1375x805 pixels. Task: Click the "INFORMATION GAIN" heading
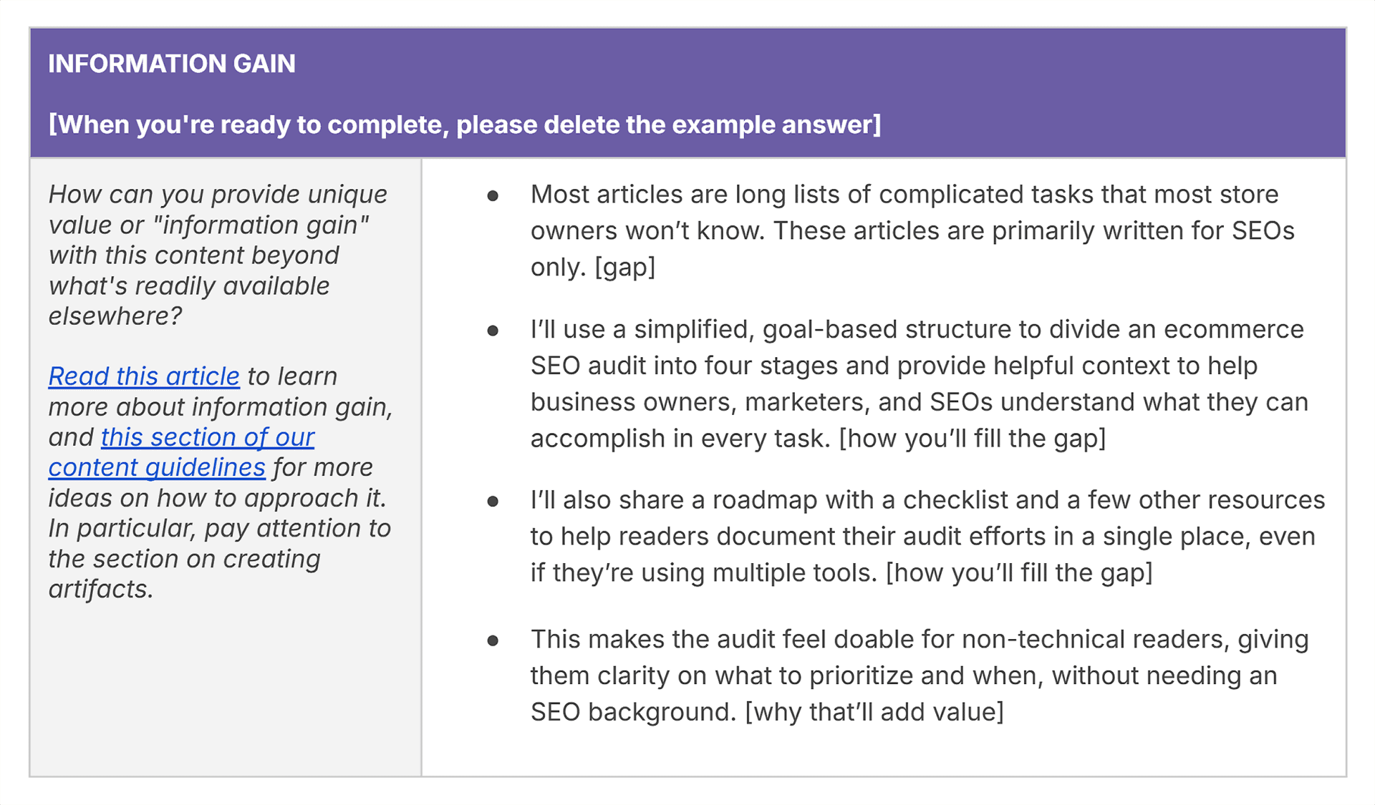click(171, 64)
